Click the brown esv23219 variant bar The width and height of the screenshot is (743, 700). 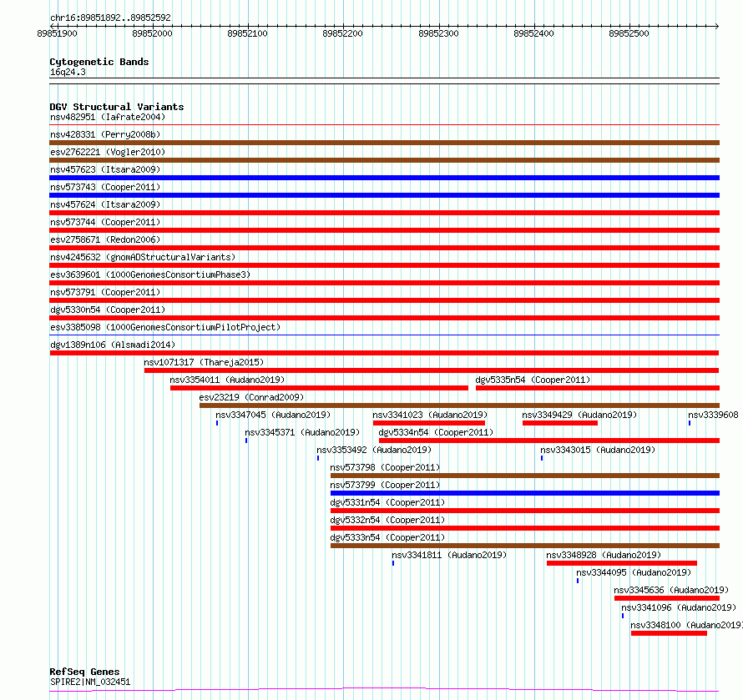pyautogui.click(x=460, y=405)
